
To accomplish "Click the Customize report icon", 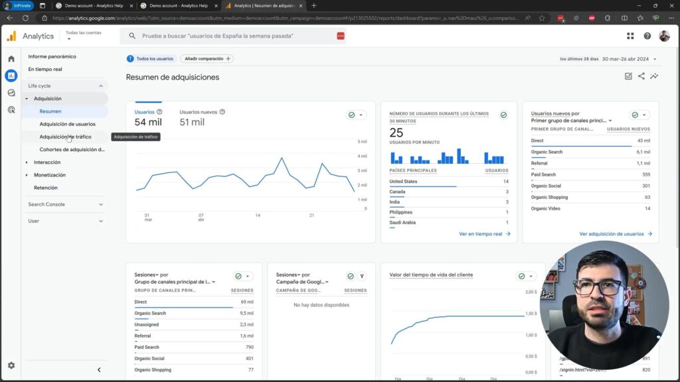I will tap(628, 76).
